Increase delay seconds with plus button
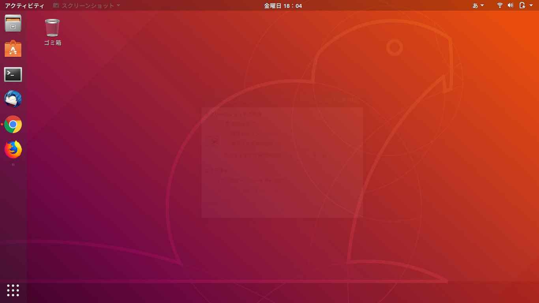Image resolution: width=539 pixels, height=303 pixels. 315,155
